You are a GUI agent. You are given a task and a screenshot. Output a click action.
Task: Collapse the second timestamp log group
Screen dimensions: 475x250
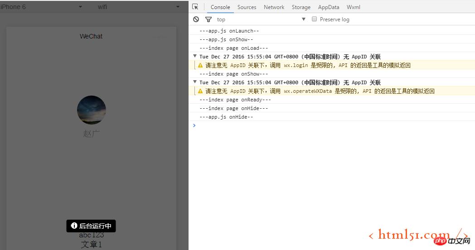(195, 82)
